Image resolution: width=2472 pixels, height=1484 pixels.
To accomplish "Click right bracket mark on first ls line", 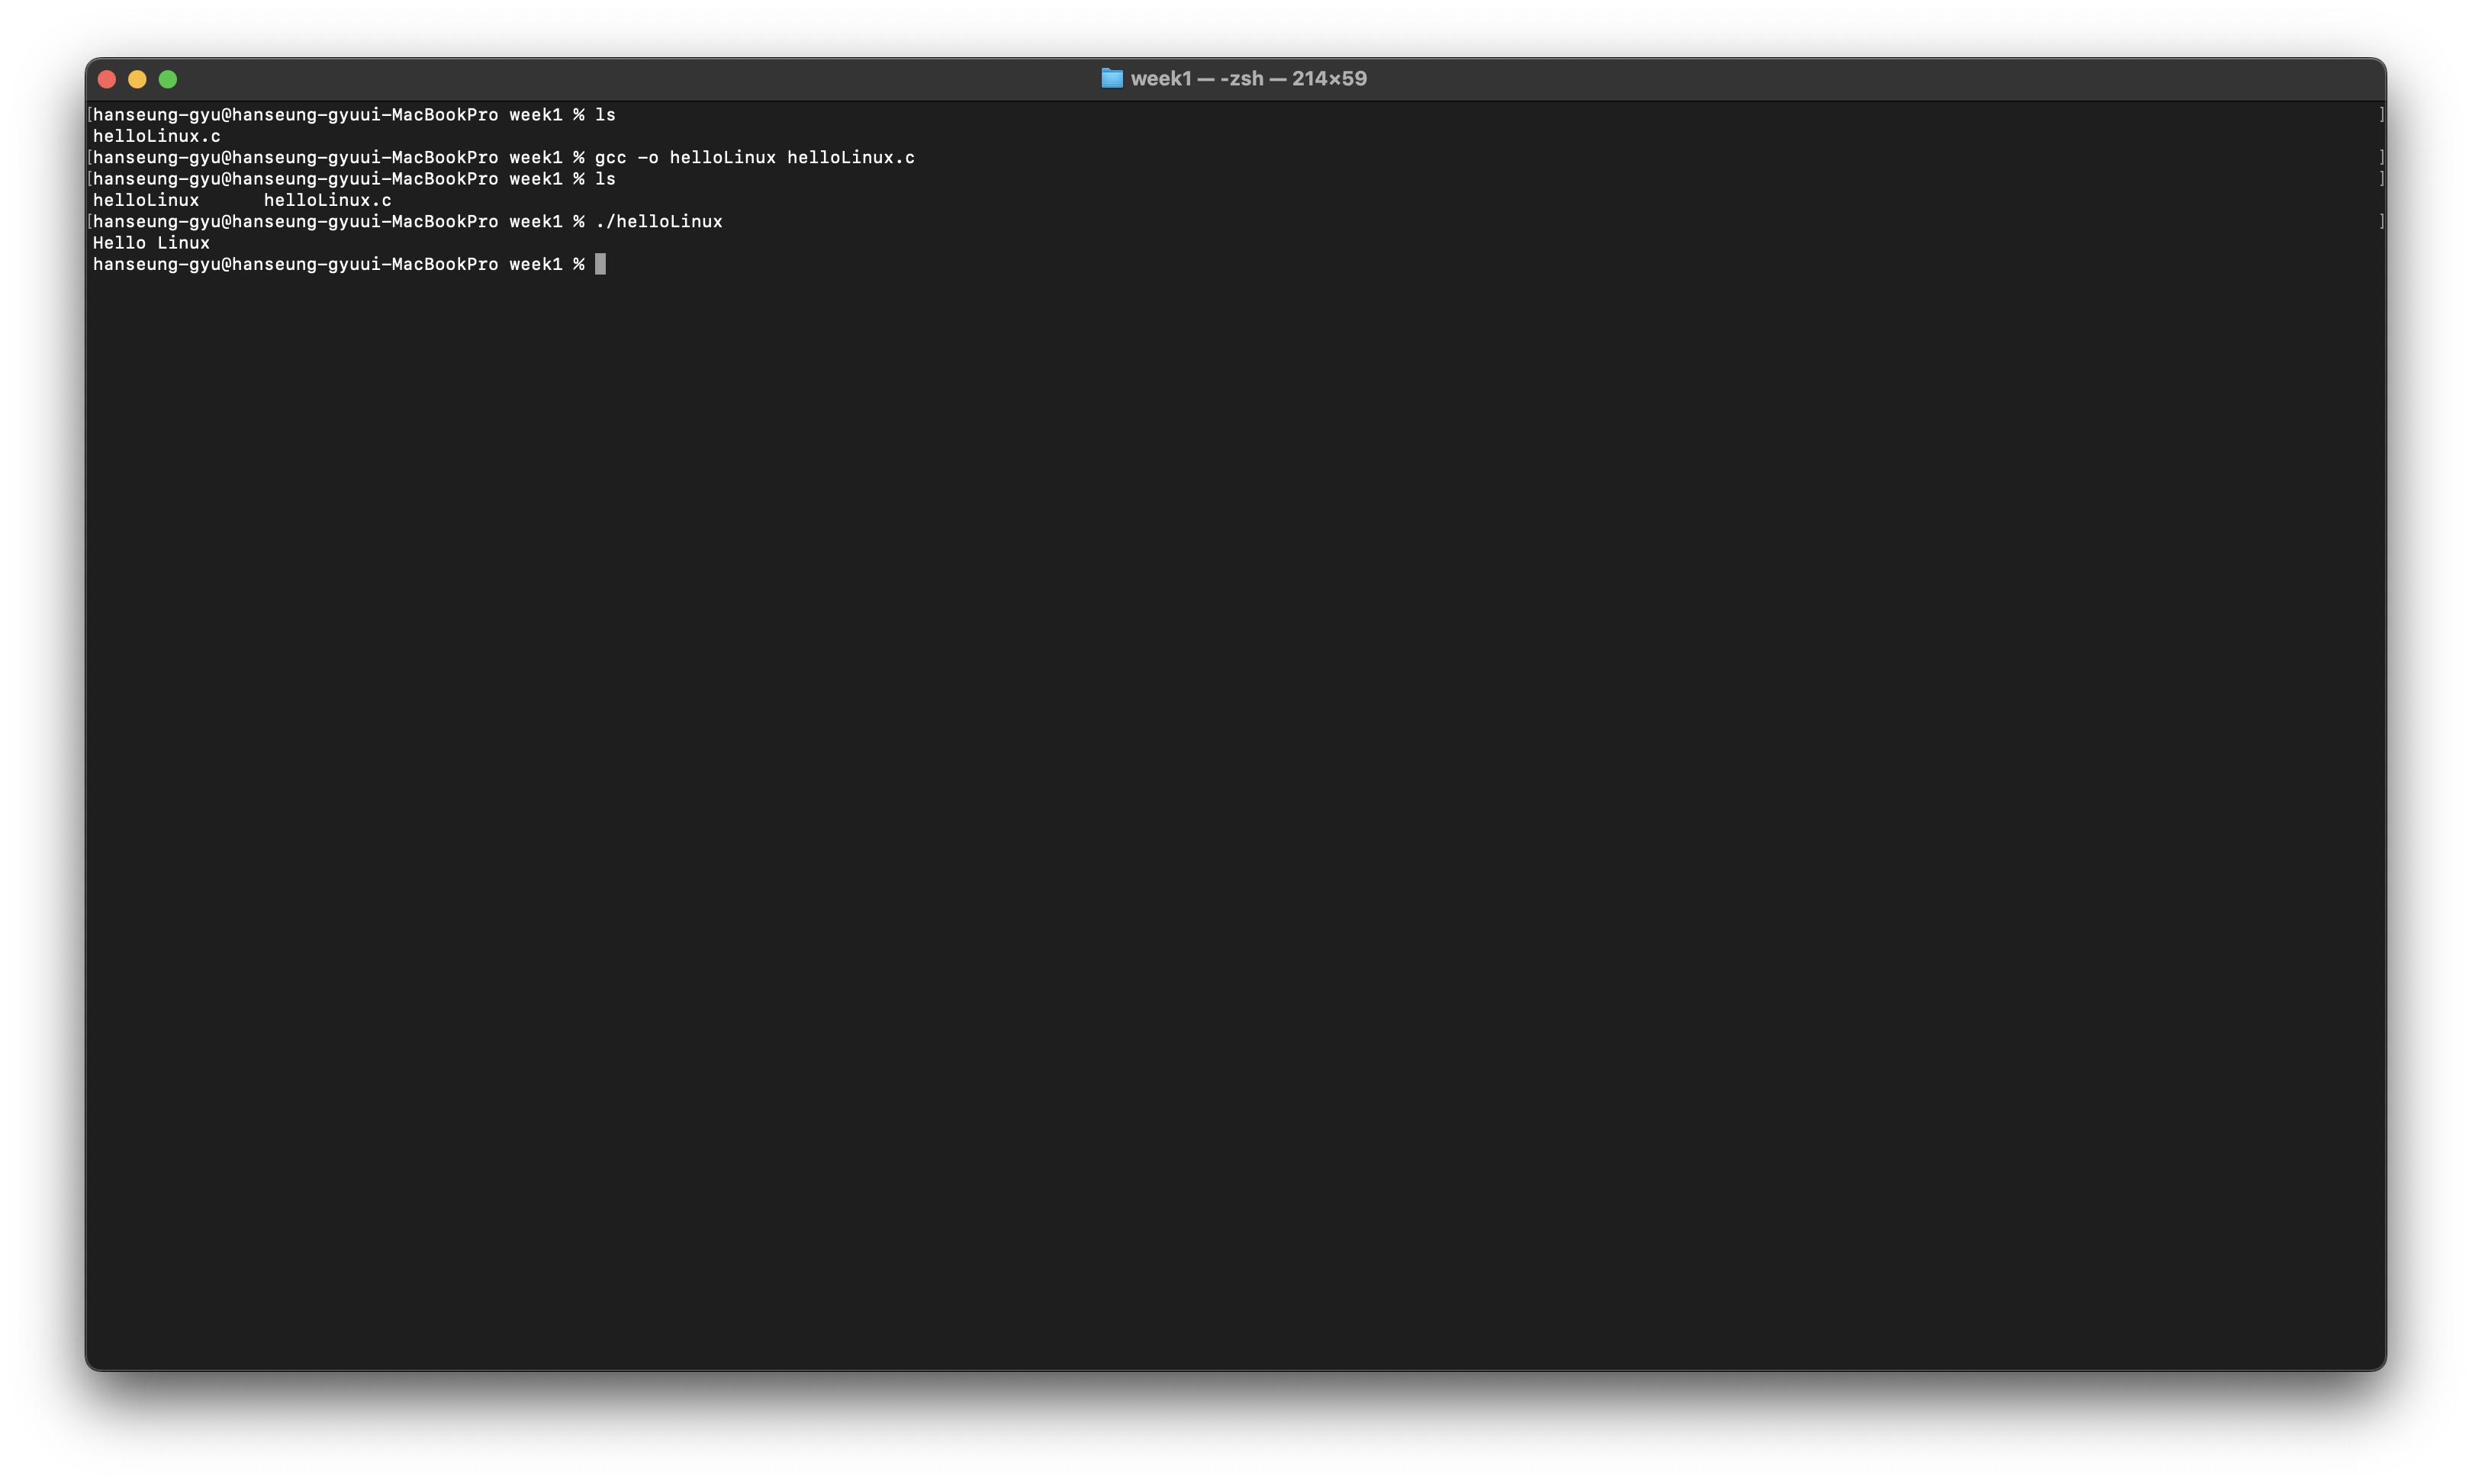I will 2381,115.
